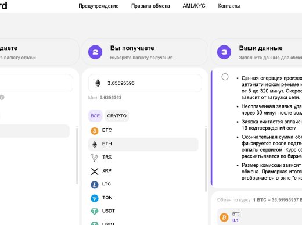Screen dimensions: 302x225
Task: Click the info exclamation icon in notice panel
Action: pyautogui.click(x=225, y=77)
